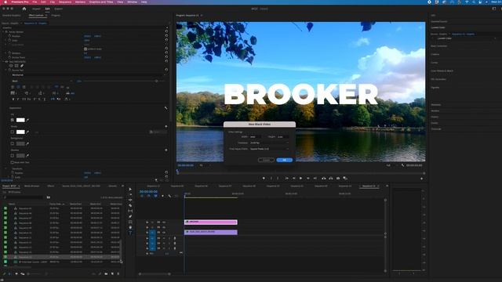Screen dimensions: 502x282
Task: Click the Height field in New Black Video
Action: 283,137
